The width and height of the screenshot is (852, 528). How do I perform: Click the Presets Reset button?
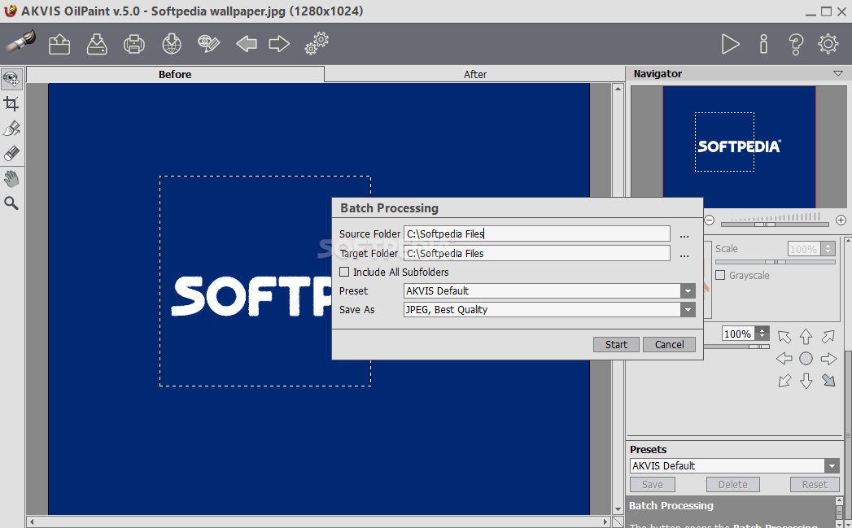click(x=815, y=485)
